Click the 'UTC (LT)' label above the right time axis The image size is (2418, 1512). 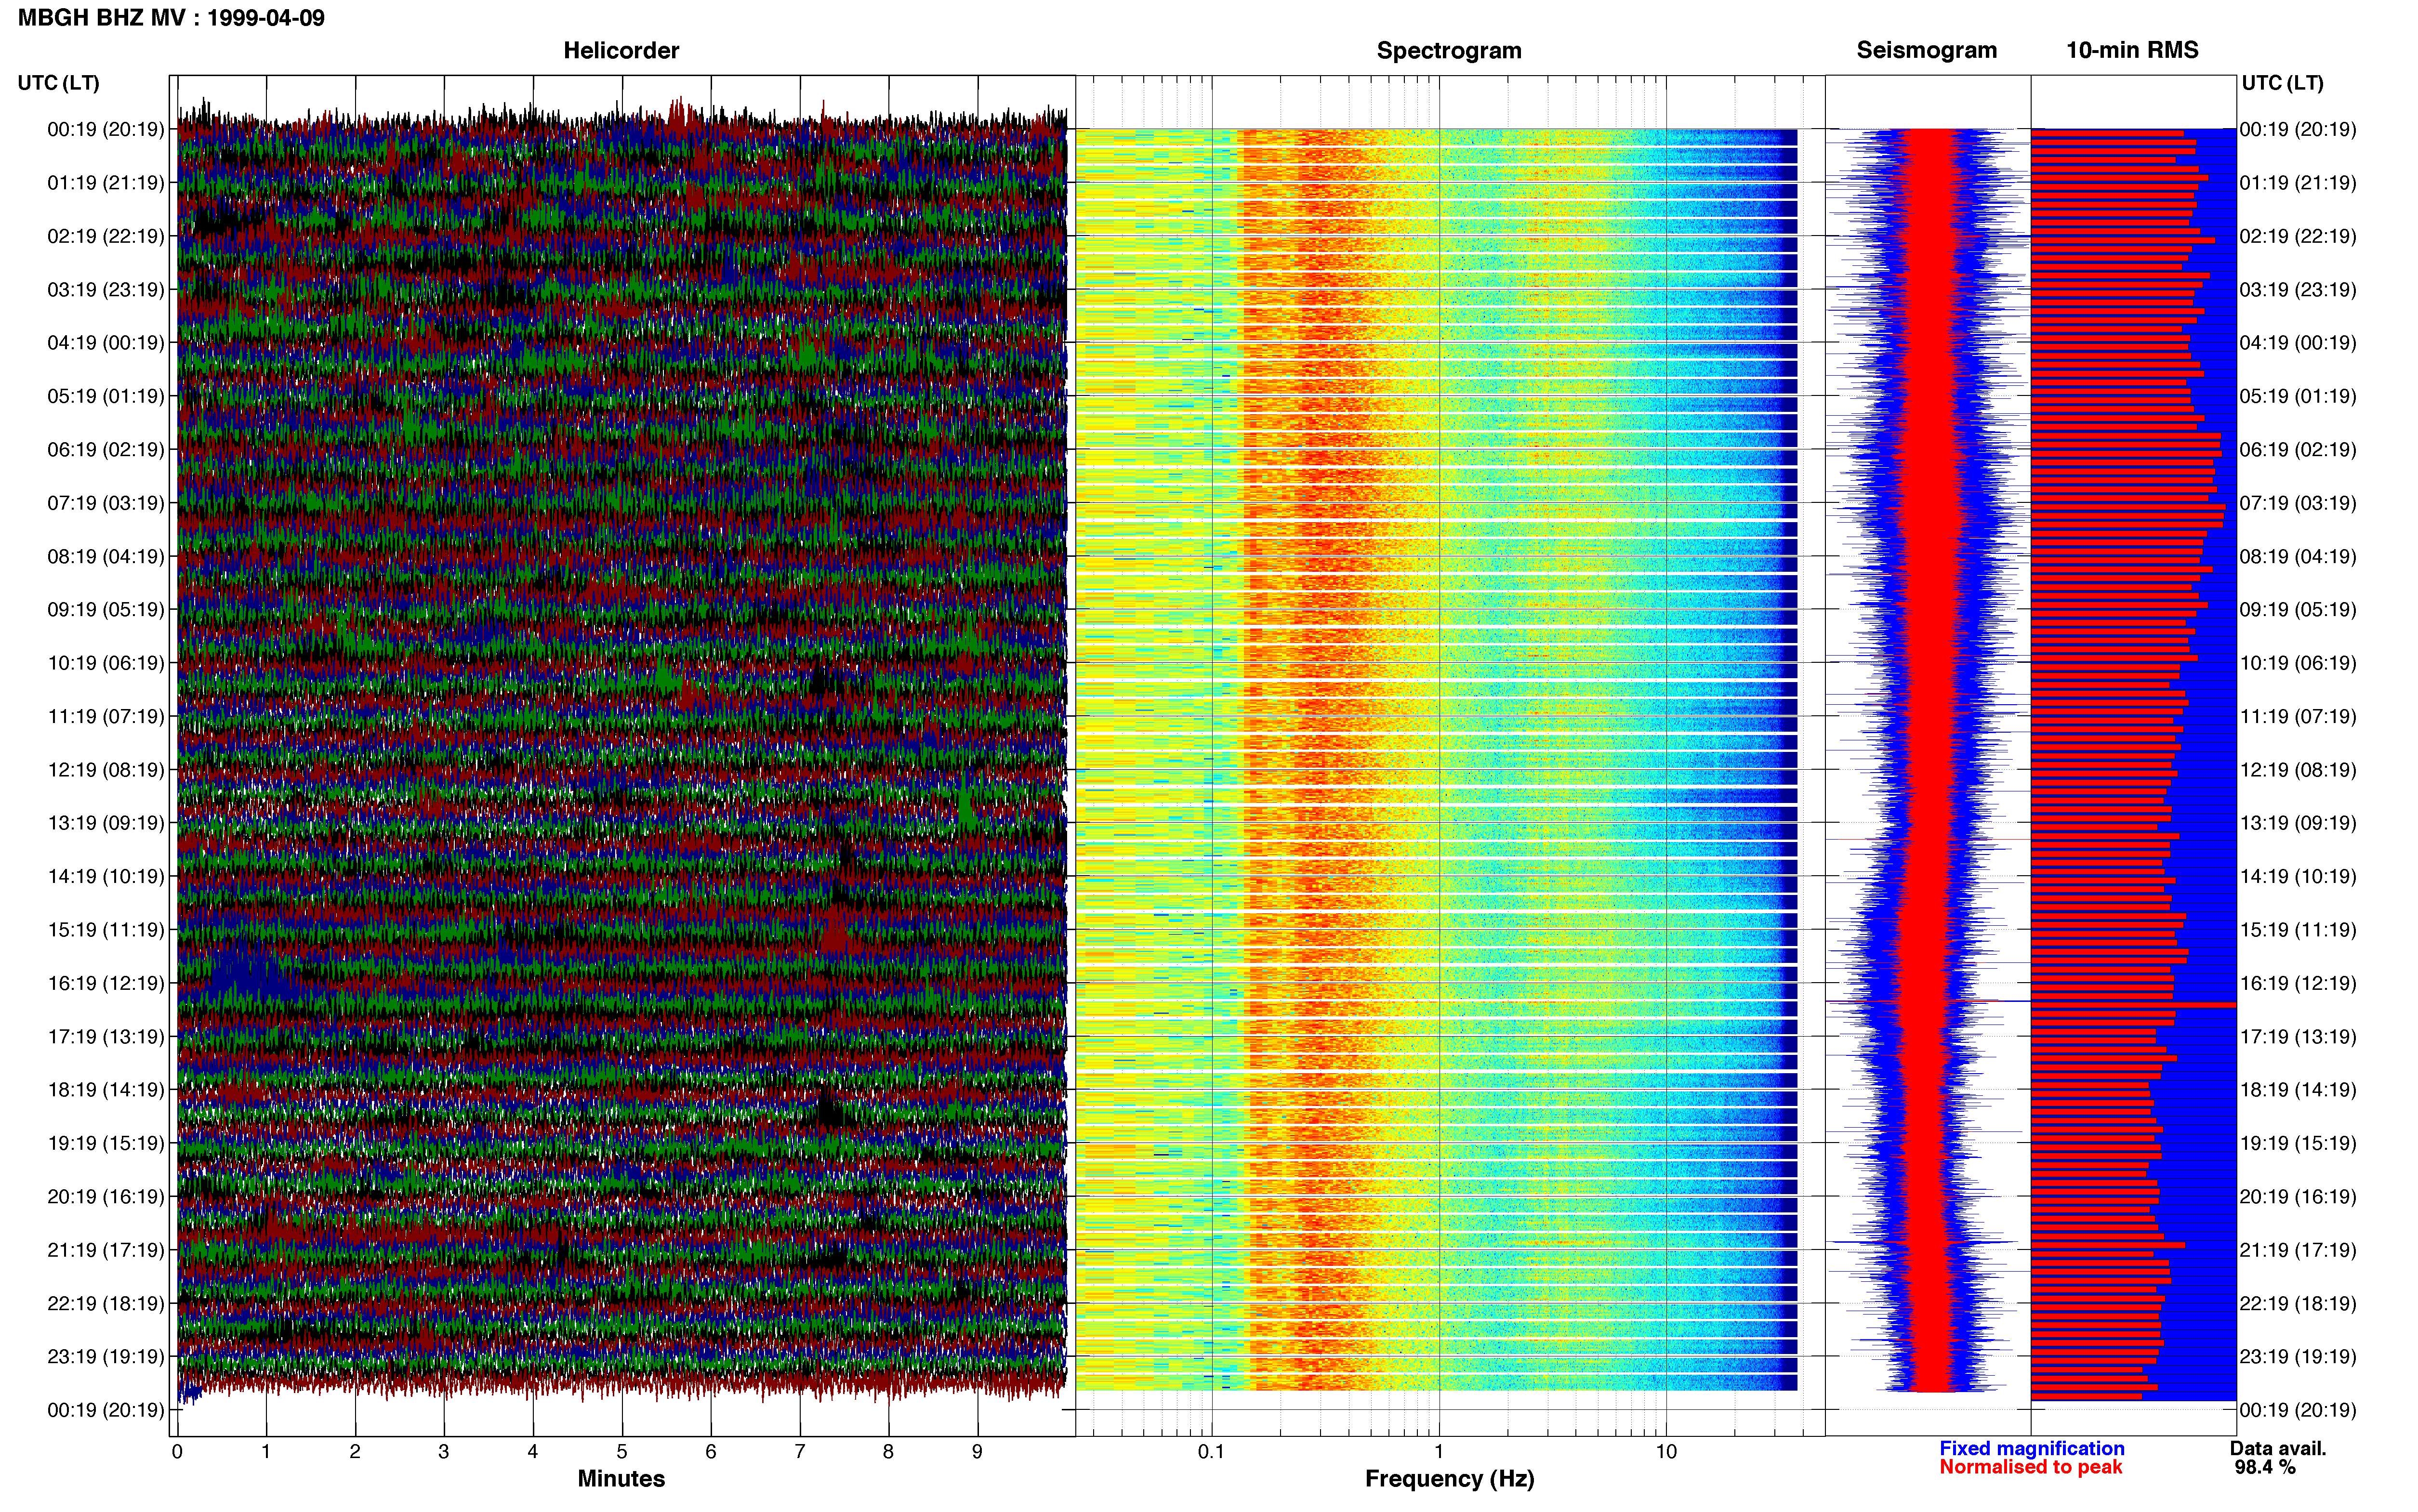(x=2283, y=83)
